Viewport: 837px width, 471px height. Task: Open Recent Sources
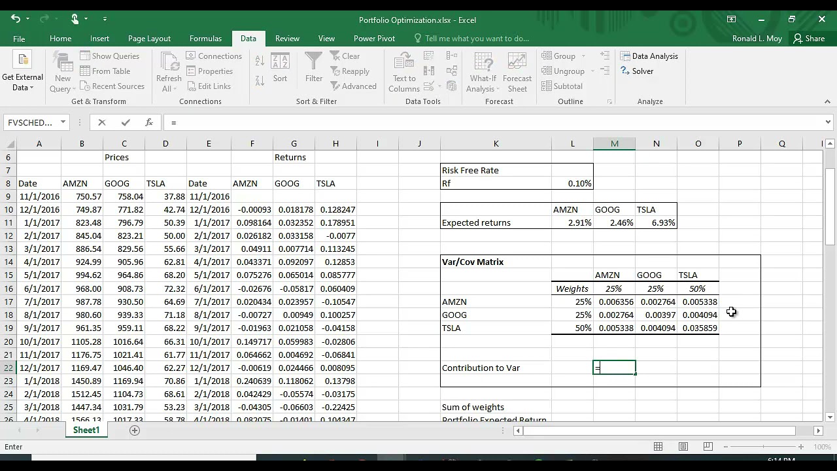[112, 86]
